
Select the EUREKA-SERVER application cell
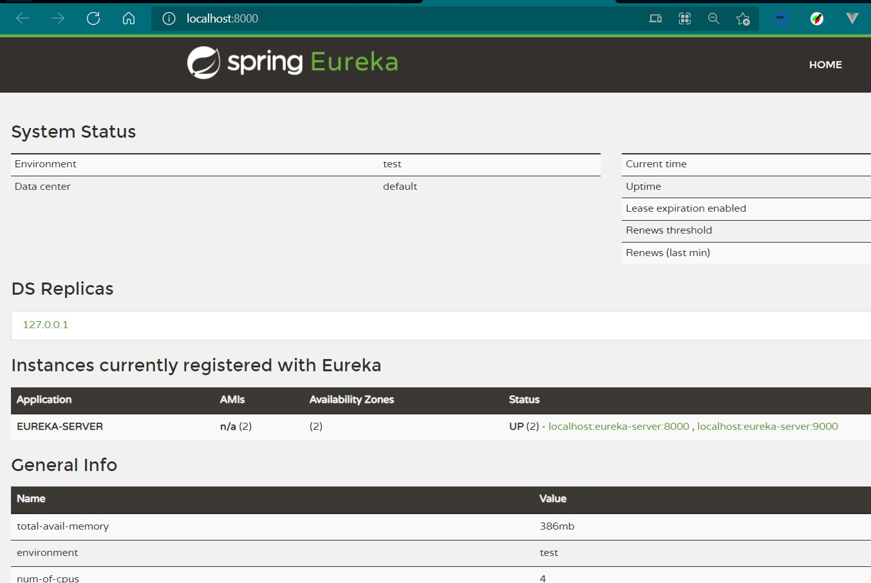pyautogui.click(x=60, y=426)
